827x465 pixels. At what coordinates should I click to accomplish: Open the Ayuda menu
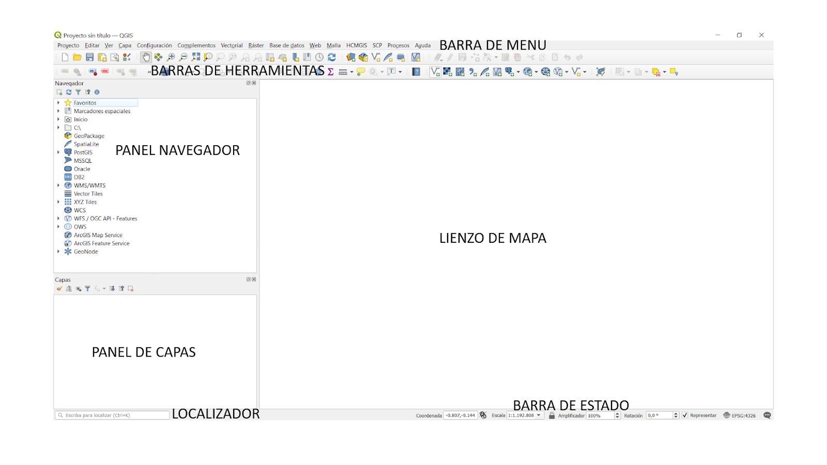[423, 45]
